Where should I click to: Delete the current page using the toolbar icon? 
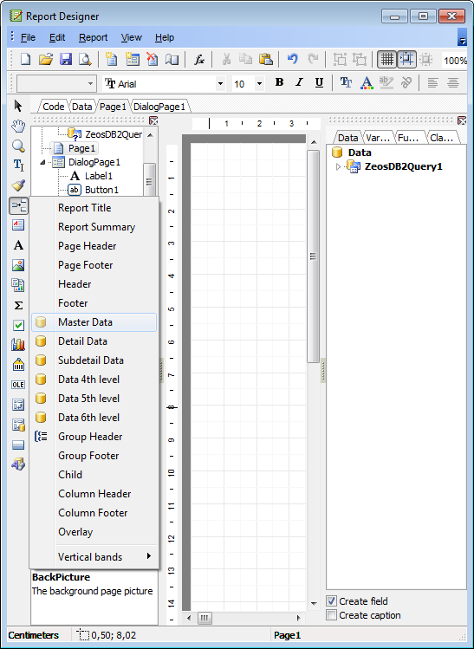pyautogui.click(x=153, y=60)
